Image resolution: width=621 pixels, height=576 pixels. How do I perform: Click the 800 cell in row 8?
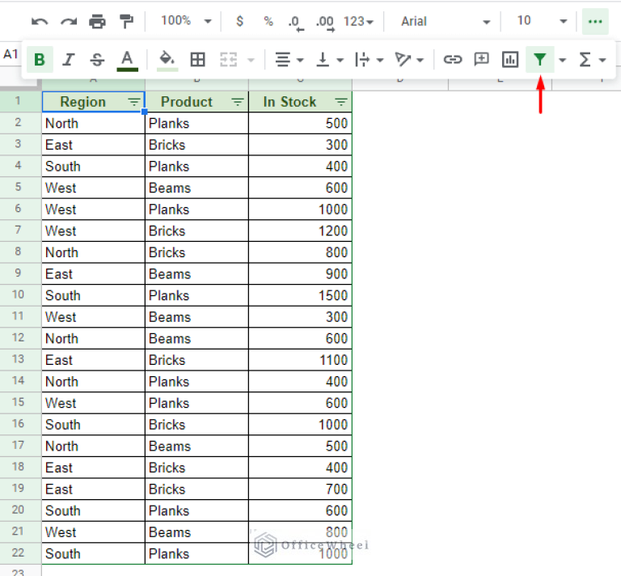coord(300,252)
